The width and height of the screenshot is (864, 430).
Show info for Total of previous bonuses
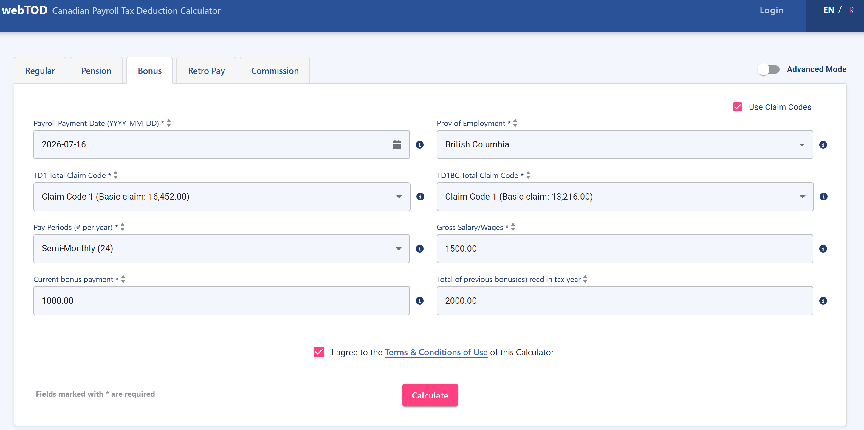[x=823, y=301]
